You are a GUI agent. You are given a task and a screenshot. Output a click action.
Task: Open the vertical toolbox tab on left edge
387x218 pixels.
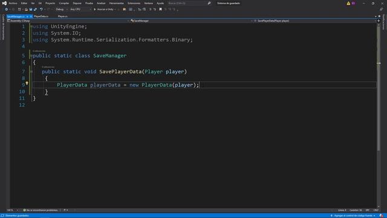[x=3, y=27]
